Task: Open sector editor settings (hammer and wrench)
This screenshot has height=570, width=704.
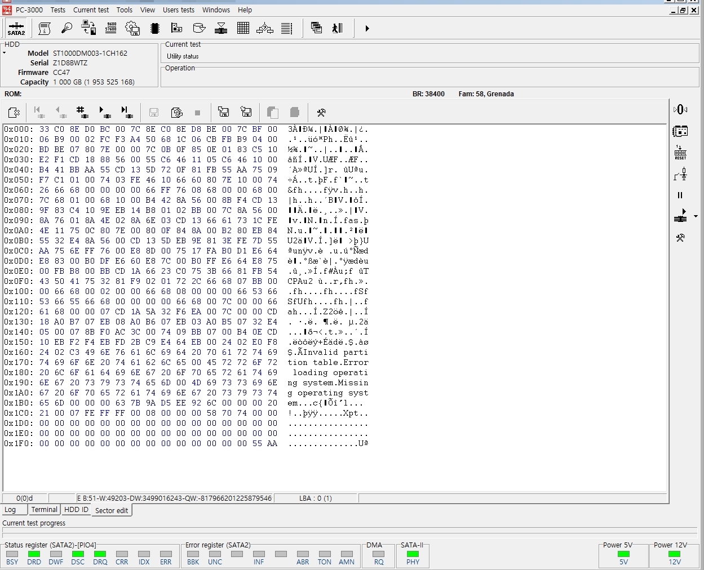Action: [321, 113]
